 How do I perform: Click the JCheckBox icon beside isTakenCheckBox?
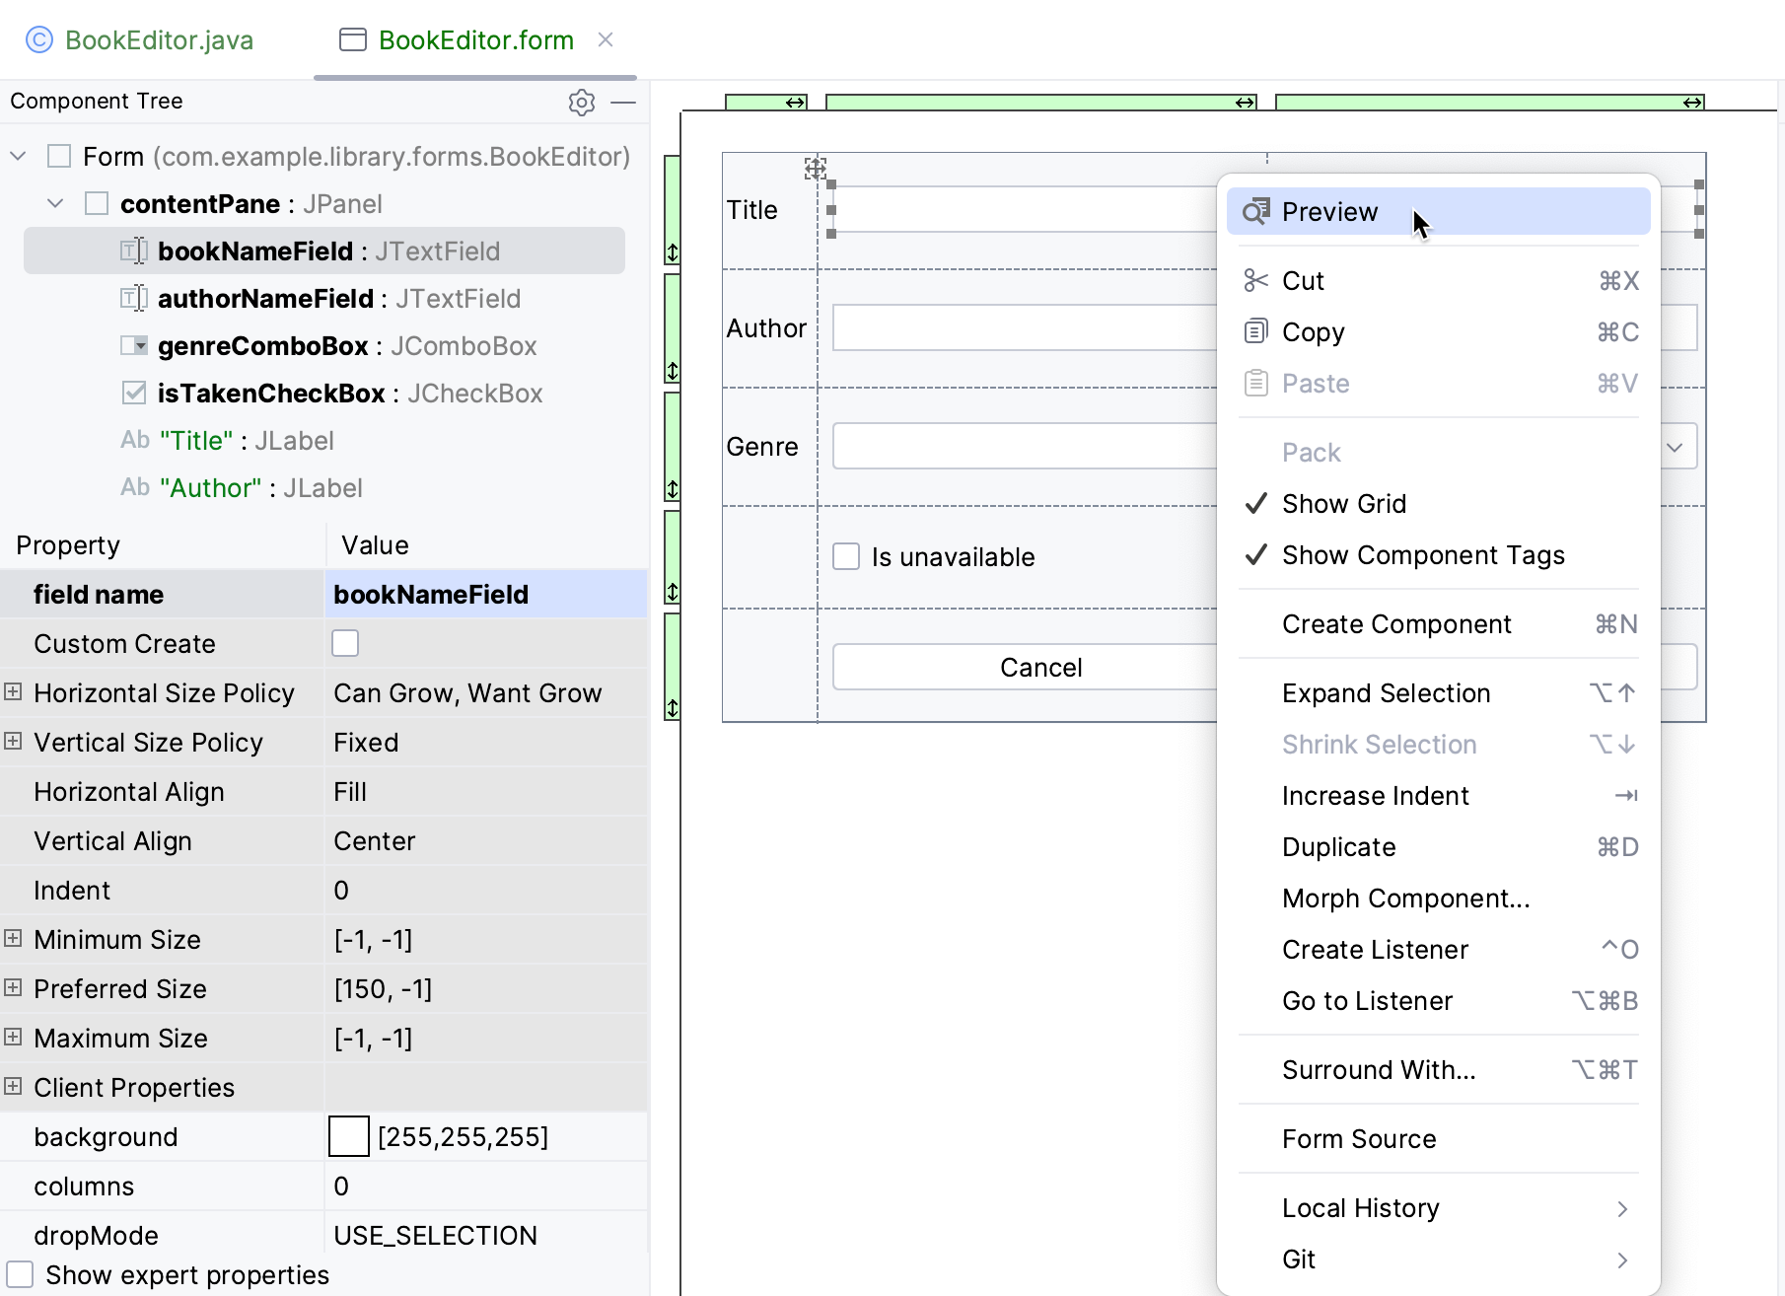pos(133,393)
